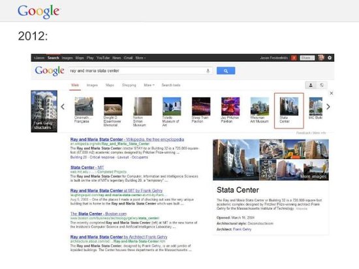The image size is (359, 269).
Task: Toggle personal results person icon
Action: coord(311,85)
